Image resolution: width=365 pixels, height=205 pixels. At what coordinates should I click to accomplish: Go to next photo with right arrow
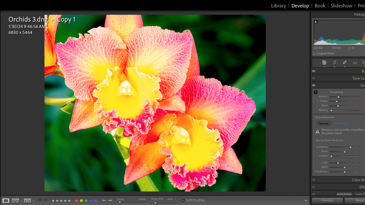[110, 201]
